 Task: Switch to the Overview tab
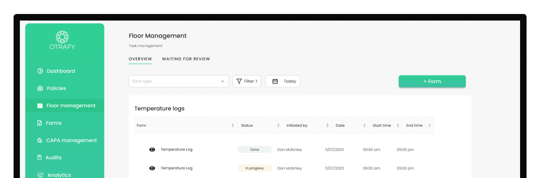(x=140, y=59)
